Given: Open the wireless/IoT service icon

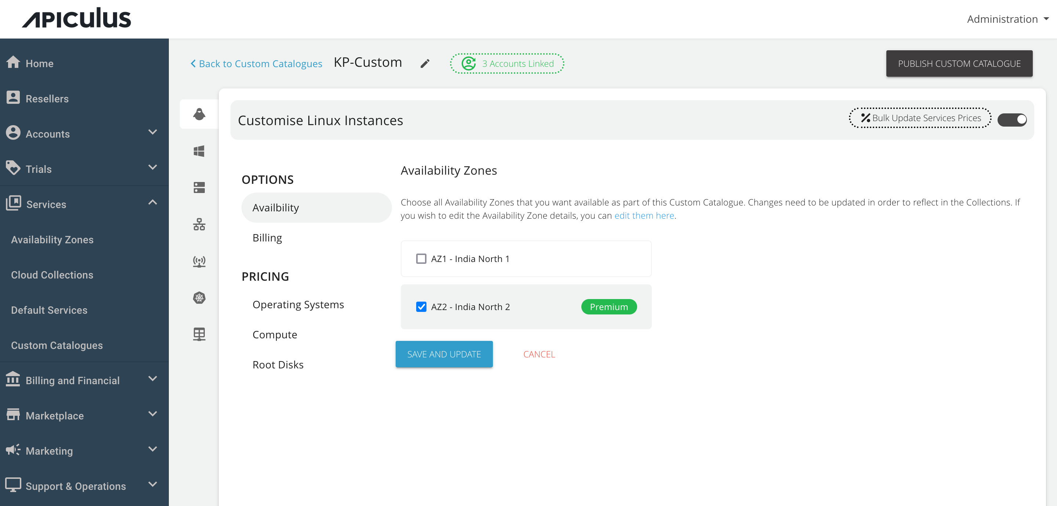Looking at the screenshot, I should tap(199, 261).
